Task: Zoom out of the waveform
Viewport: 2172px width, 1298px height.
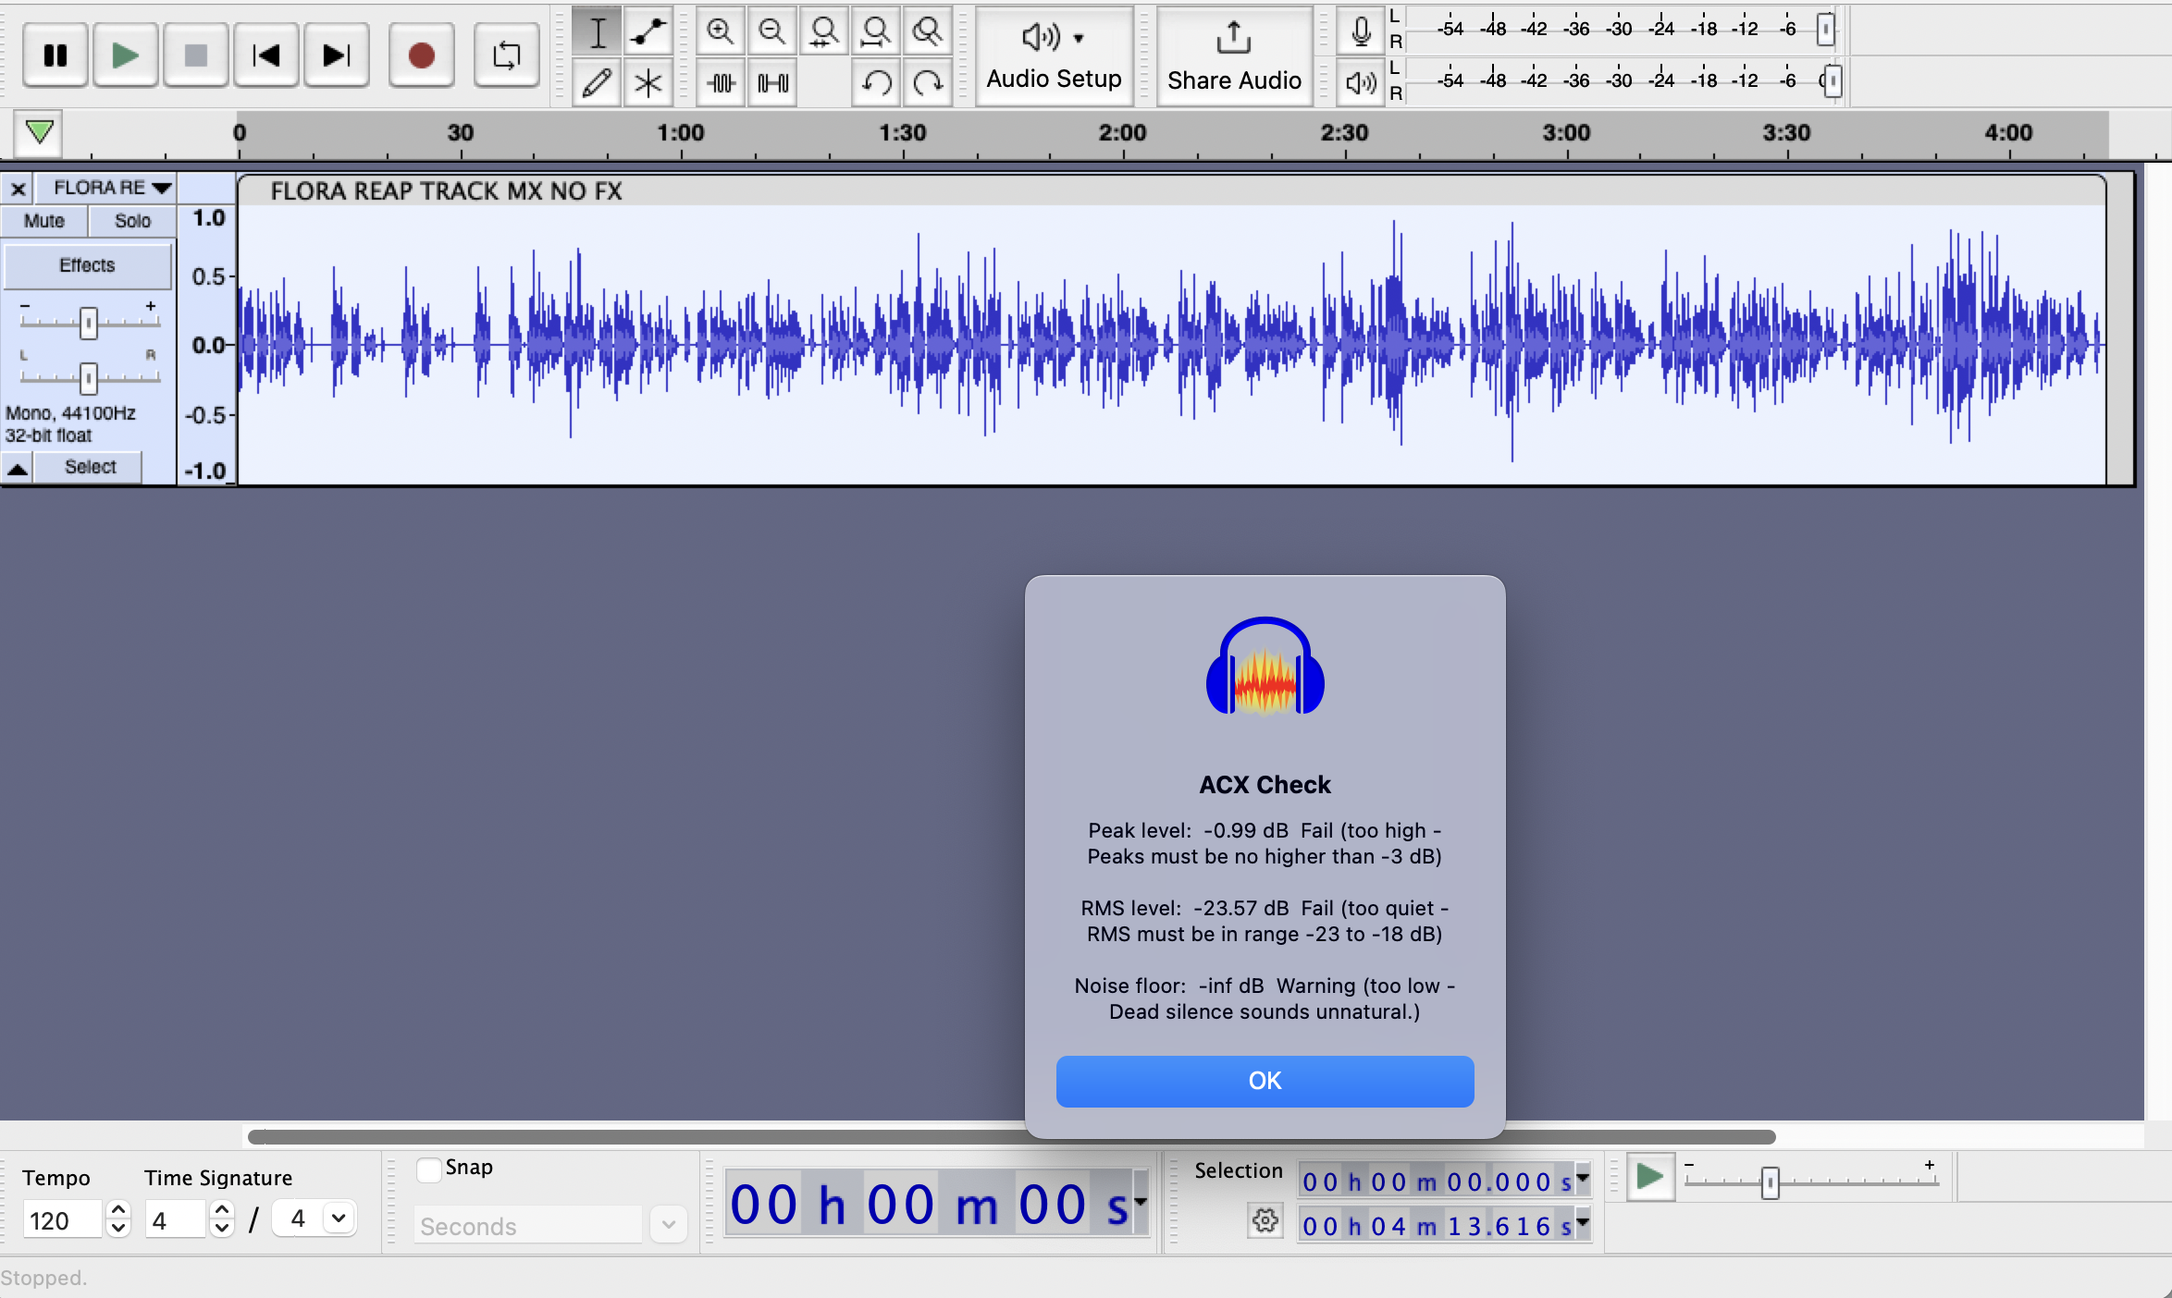Action: coord(772,32)
